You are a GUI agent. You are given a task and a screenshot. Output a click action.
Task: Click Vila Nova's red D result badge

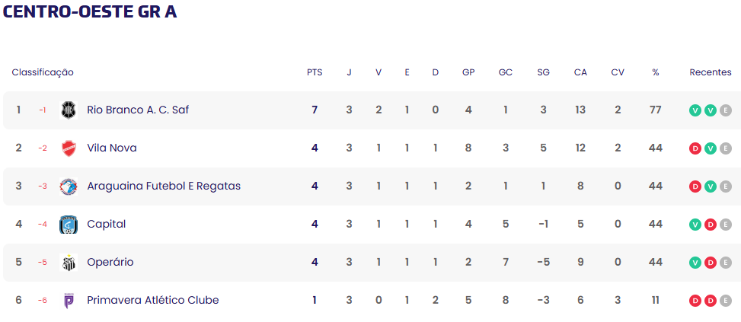coord(695,148)
